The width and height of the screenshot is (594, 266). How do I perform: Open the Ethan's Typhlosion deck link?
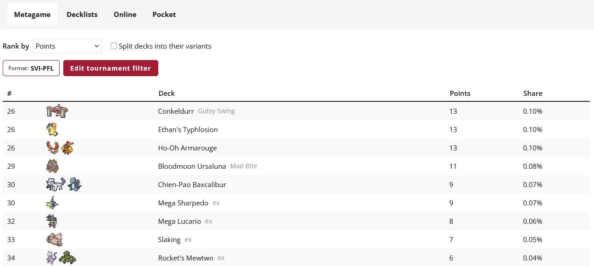tap(188, 129)
